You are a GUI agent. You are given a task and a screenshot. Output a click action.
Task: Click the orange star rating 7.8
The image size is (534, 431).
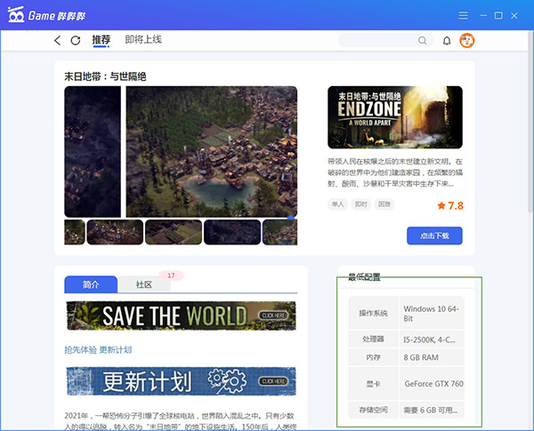tap(450, 205)
